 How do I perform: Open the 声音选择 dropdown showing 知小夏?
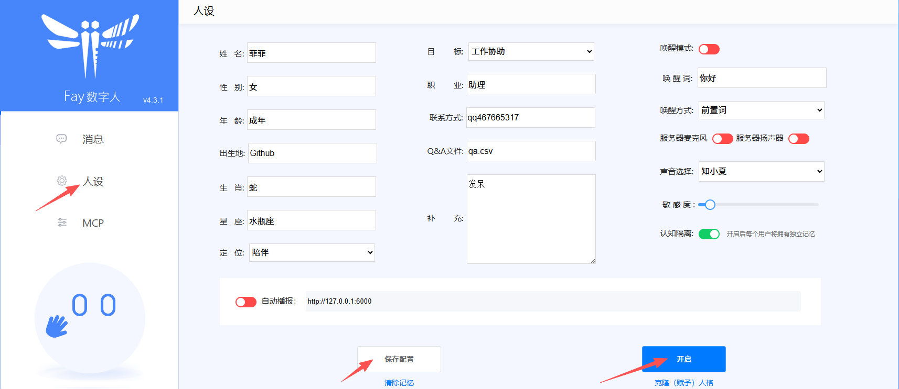(x=762, y=171)
